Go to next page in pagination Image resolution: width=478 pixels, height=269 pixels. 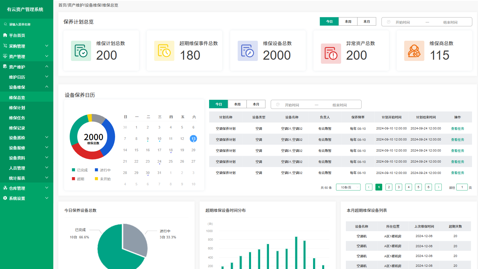click(x=438, y=187)
